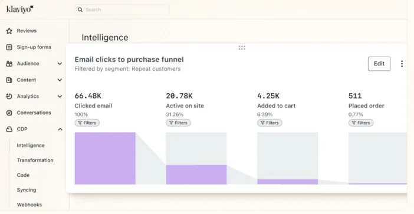Click 'Filtered by segment: Repeat customers' text
This screenshot has width=414, height=214.
tap(127, 69)
